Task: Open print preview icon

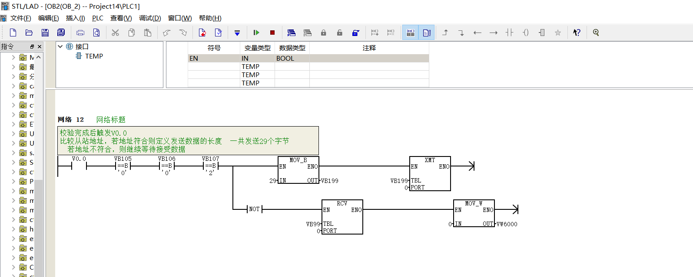Action: click(x=96, y=33)
